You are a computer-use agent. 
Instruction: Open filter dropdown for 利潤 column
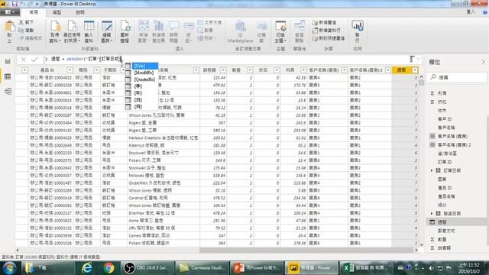point(303,70)
